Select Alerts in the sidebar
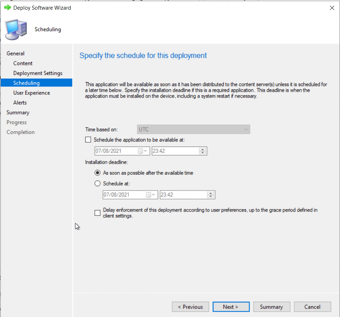Image resolution: width=340 pixels, height=317 pixels. click(20, 103)
